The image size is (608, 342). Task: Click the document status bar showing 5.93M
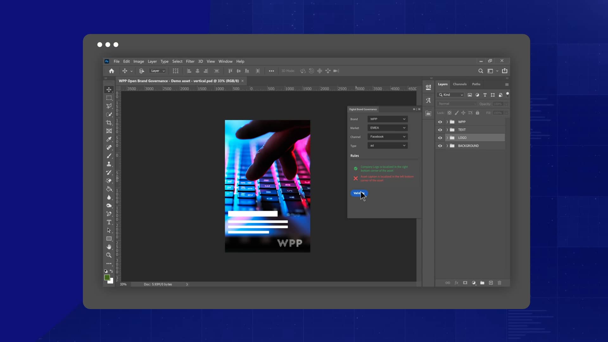pos(157,284)
